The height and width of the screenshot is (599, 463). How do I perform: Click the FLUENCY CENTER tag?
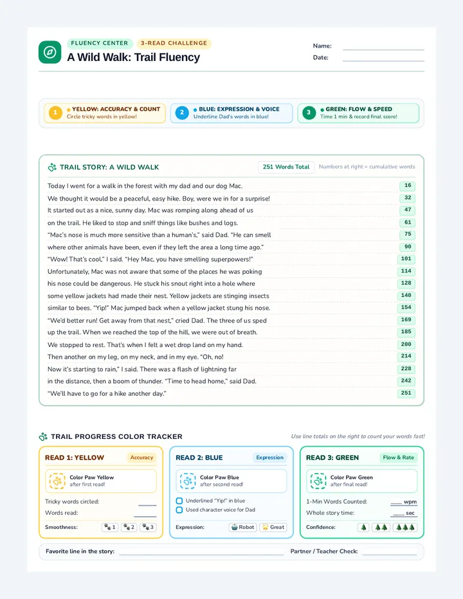[x=100, y=43]
